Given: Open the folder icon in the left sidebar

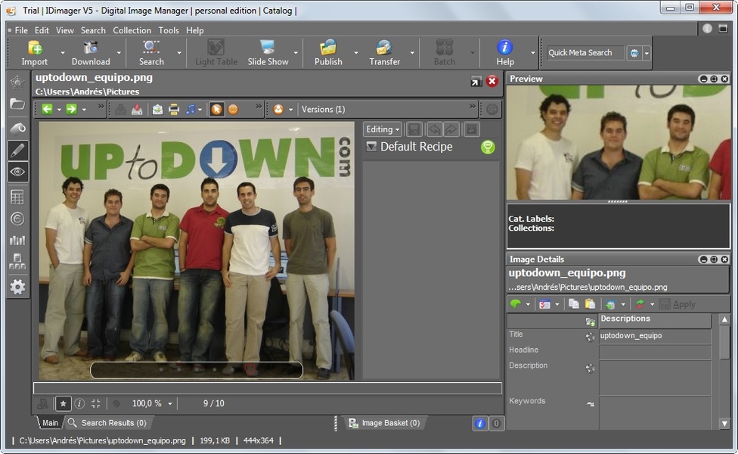Looking at the screenshot, I should pos(17,104).
